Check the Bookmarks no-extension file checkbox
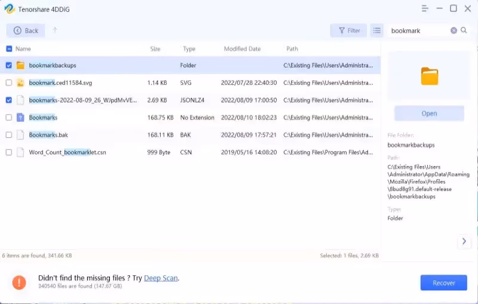478x304 pixels. pos(9,117)
